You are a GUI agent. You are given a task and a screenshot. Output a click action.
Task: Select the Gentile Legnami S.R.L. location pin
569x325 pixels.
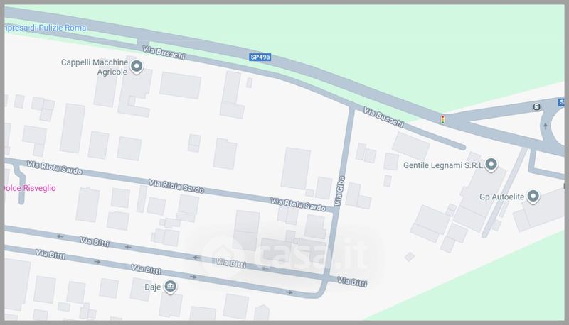click(491, 165)
